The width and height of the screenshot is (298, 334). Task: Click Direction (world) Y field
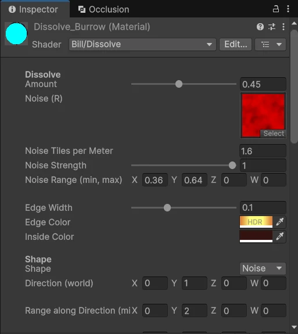194,283
